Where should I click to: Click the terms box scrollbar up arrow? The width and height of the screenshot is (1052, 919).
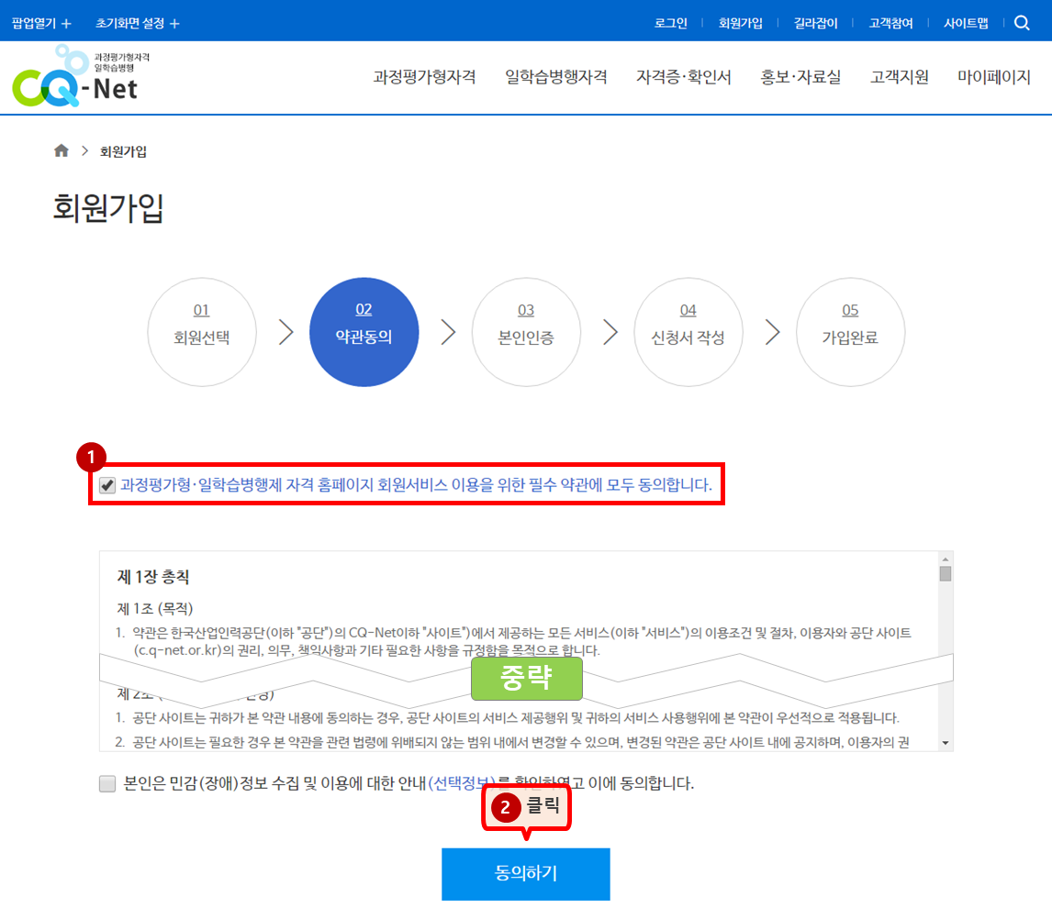(x=946, y=559)
